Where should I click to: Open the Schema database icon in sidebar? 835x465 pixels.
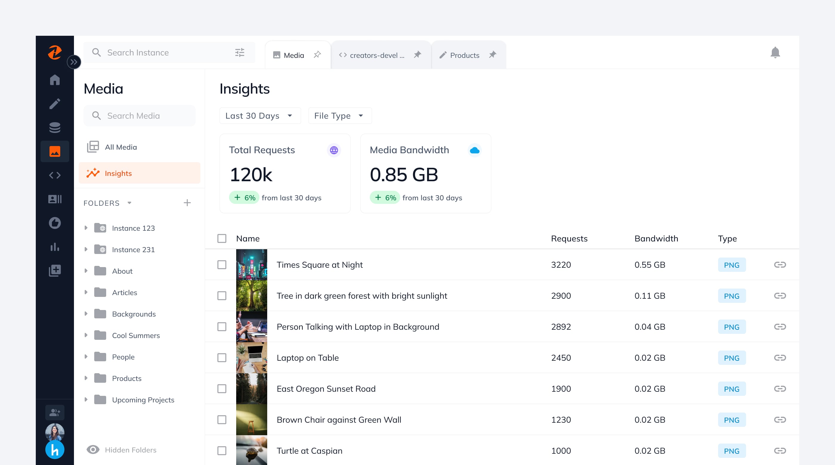coord(55,128)
